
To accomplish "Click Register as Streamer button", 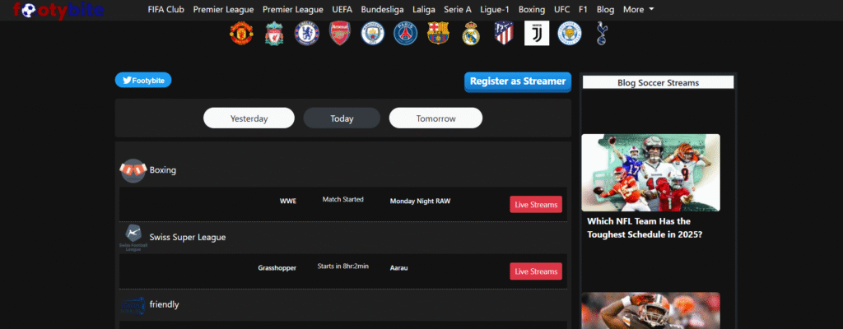I will [x=518, y=81].
